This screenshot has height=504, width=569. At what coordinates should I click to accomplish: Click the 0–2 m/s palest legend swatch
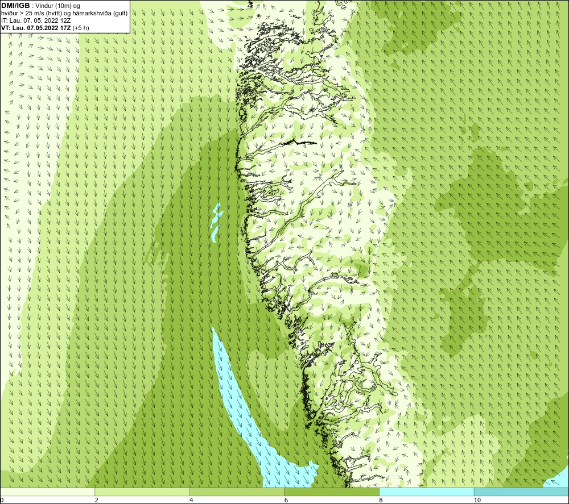pyautogui.click(x=48, y=491)
